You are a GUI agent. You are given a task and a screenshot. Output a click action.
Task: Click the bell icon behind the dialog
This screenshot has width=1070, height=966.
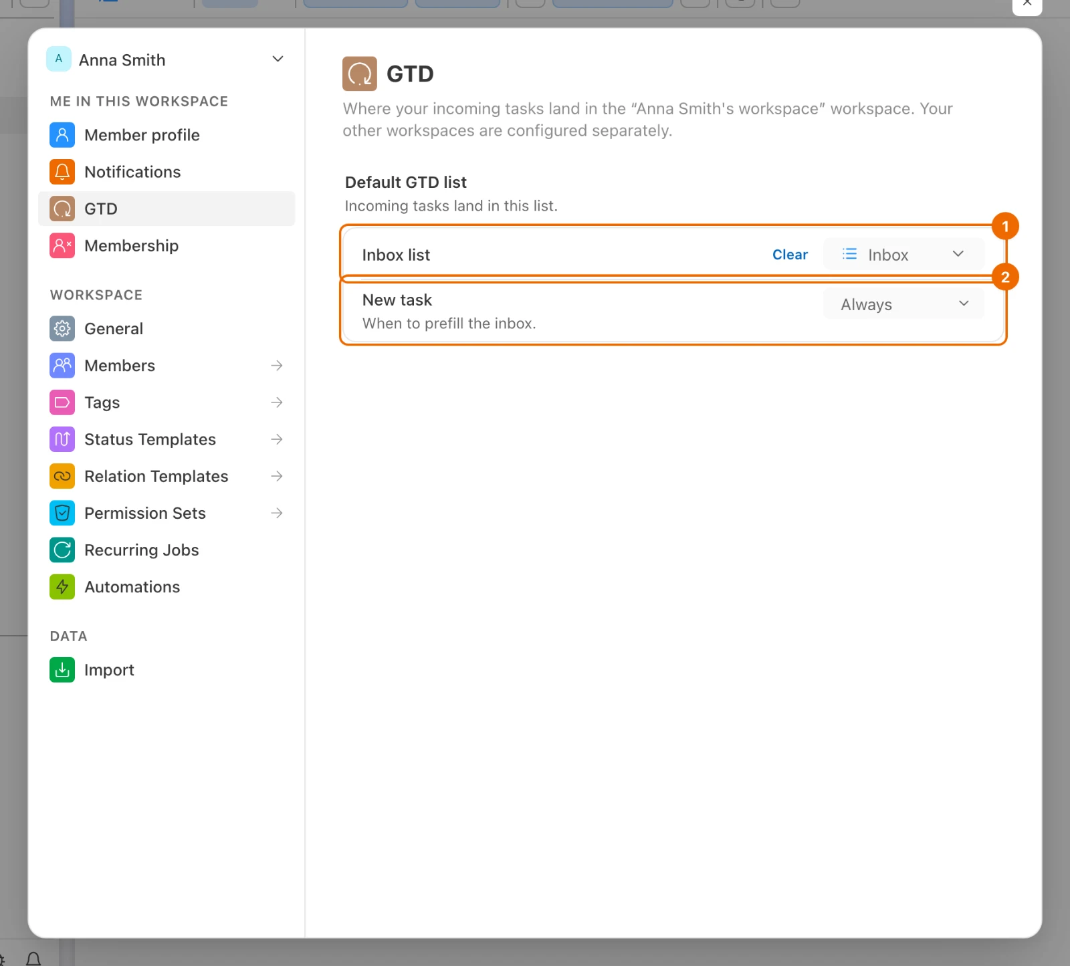[33, 959]
